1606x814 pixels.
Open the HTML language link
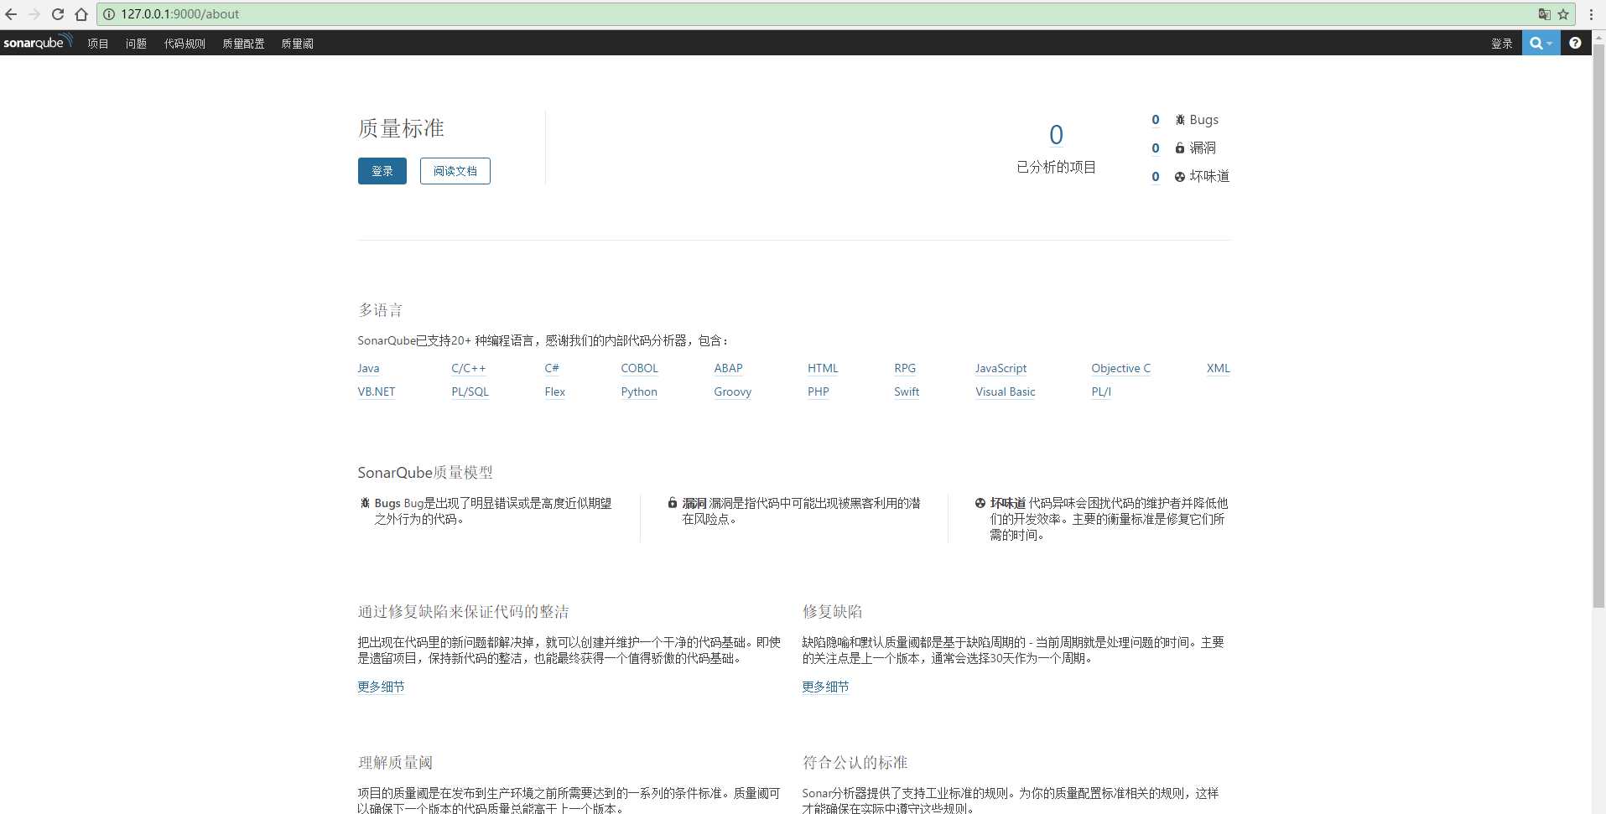click(823, 368)
